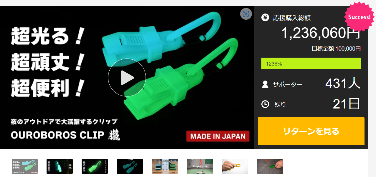Select the thumbnail with green clip on ground
Screen dimensions: 376x177
tap(270, 166)
